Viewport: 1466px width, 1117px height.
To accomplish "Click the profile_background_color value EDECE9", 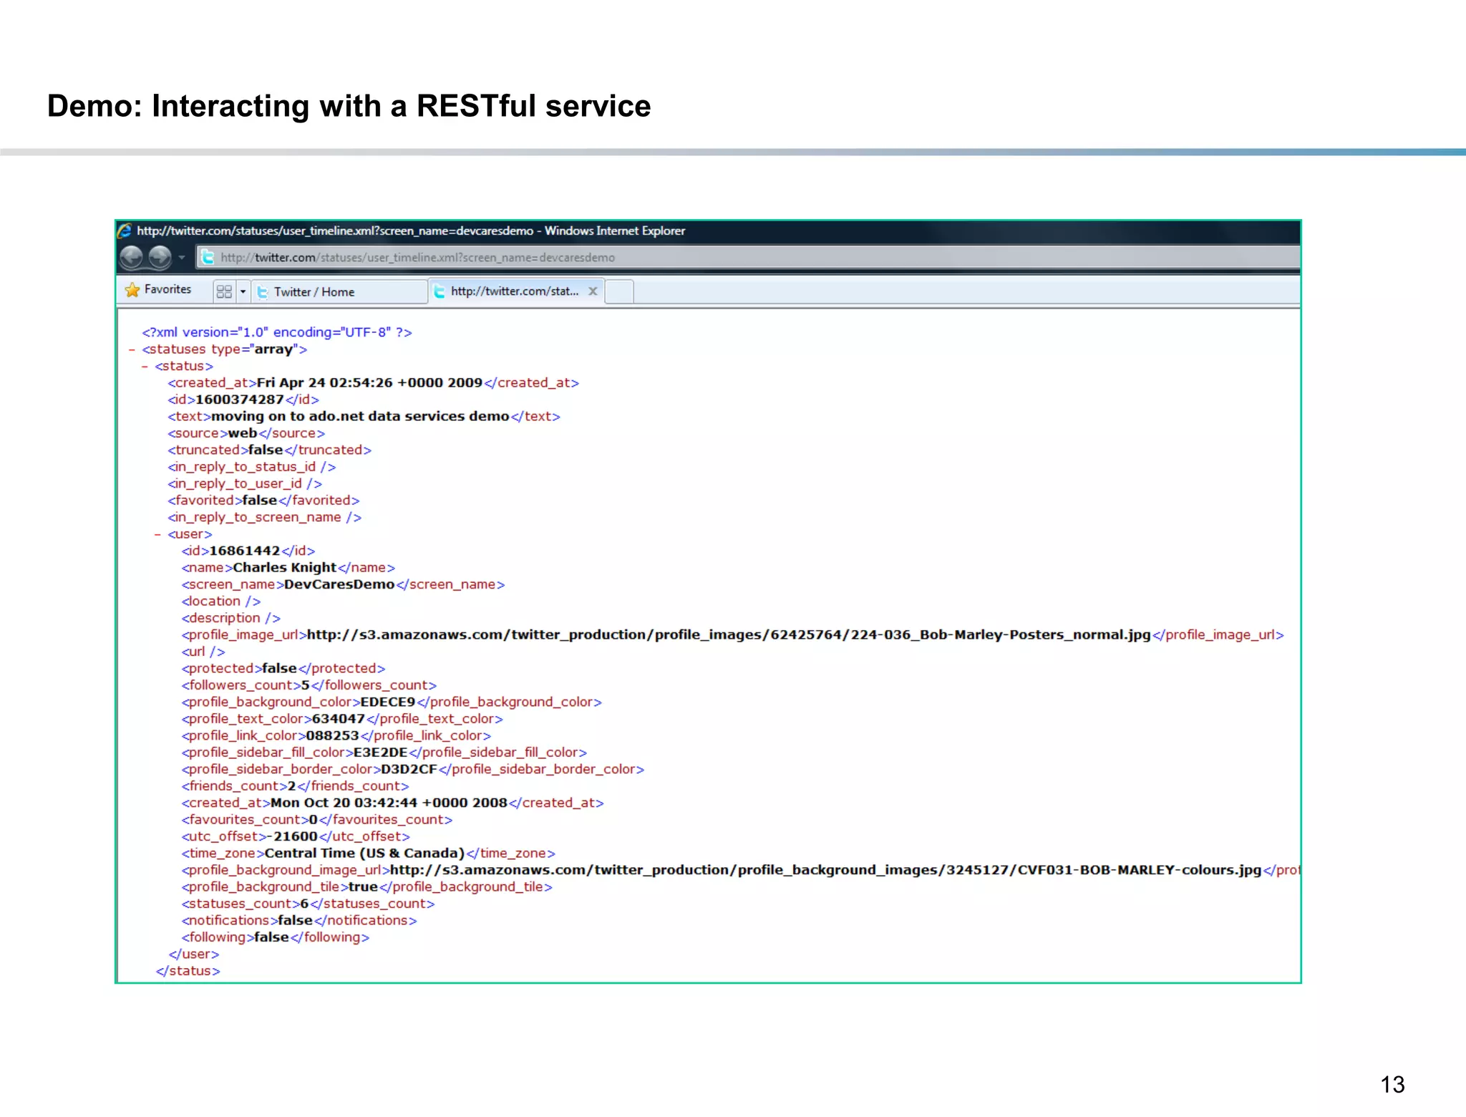I will click(388, 702).
